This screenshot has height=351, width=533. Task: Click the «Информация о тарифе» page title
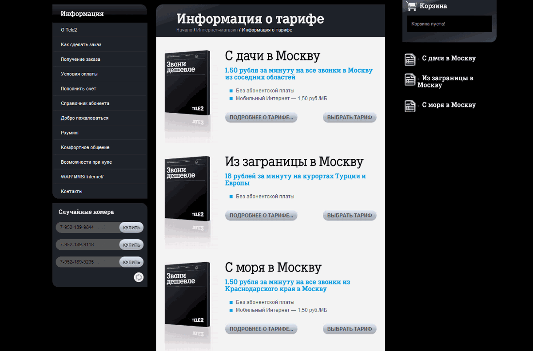(250, 19)
